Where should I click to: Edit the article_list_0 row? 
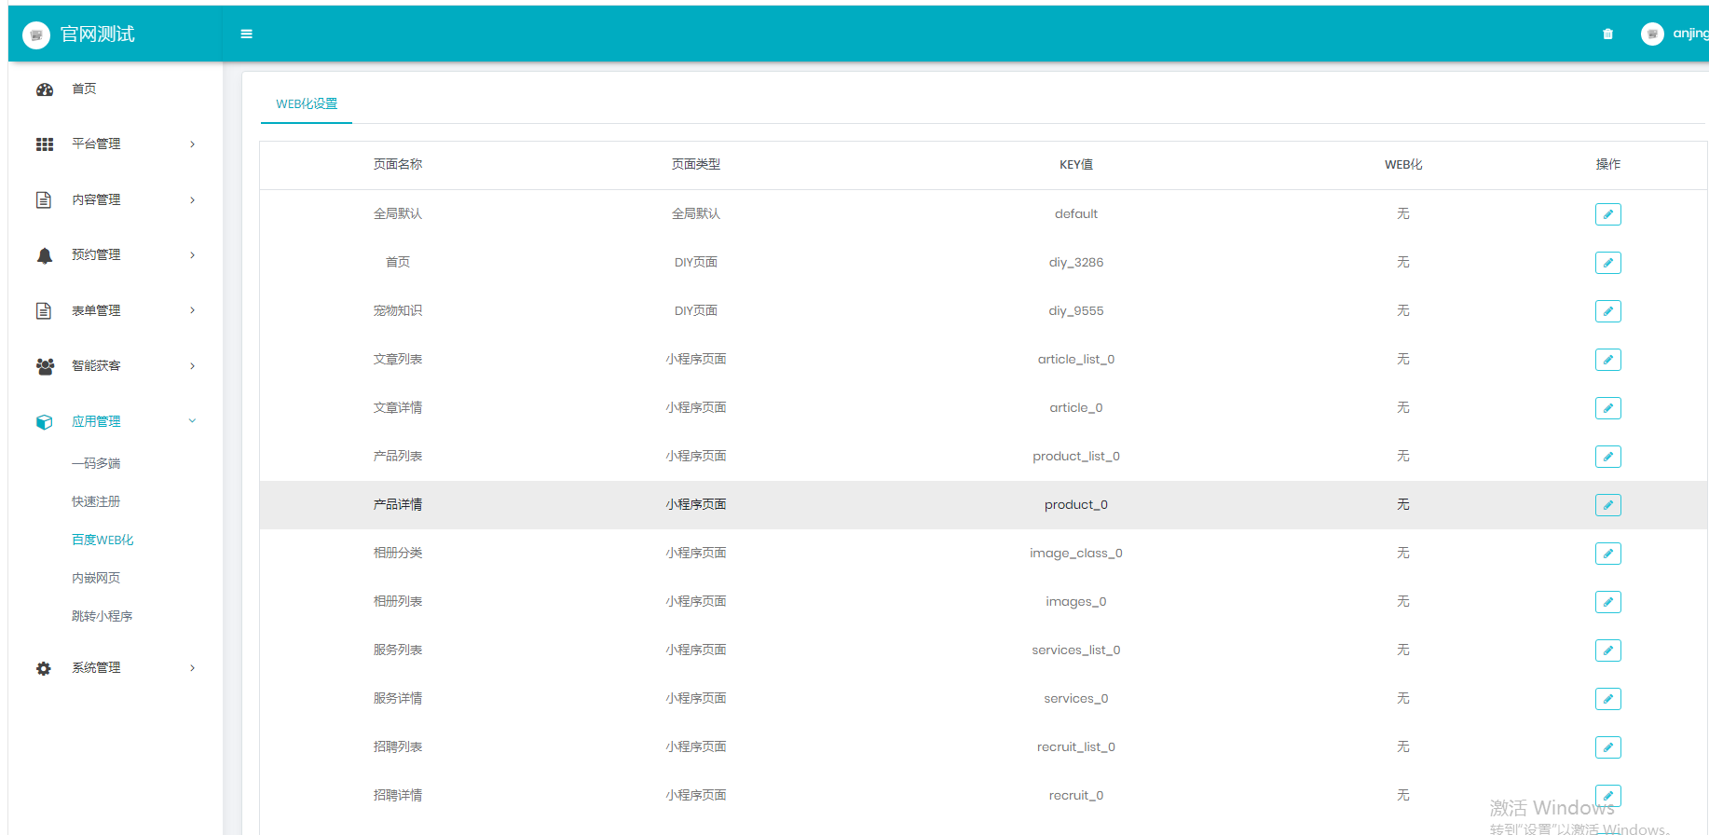coord(1607,360)
